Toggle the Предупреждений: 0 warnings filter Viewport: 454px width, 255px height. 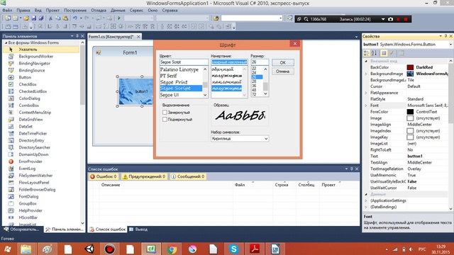pyautogui.click(x=144, y=176)
